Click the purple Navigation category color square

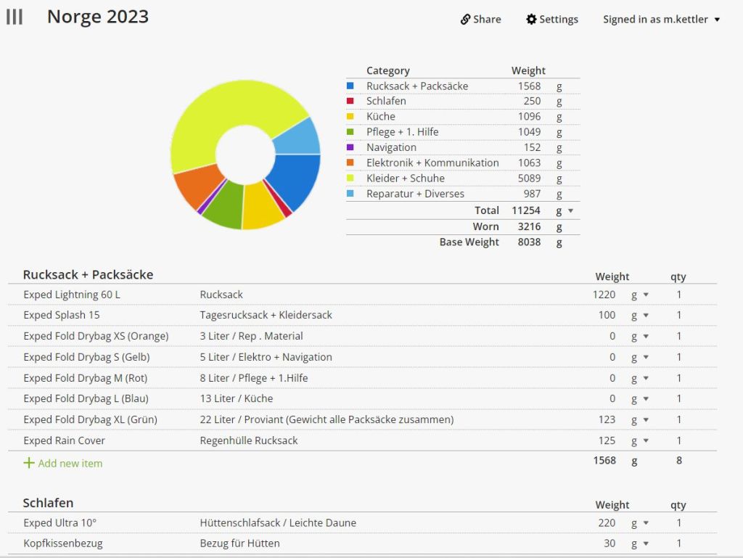coord(350,147)
